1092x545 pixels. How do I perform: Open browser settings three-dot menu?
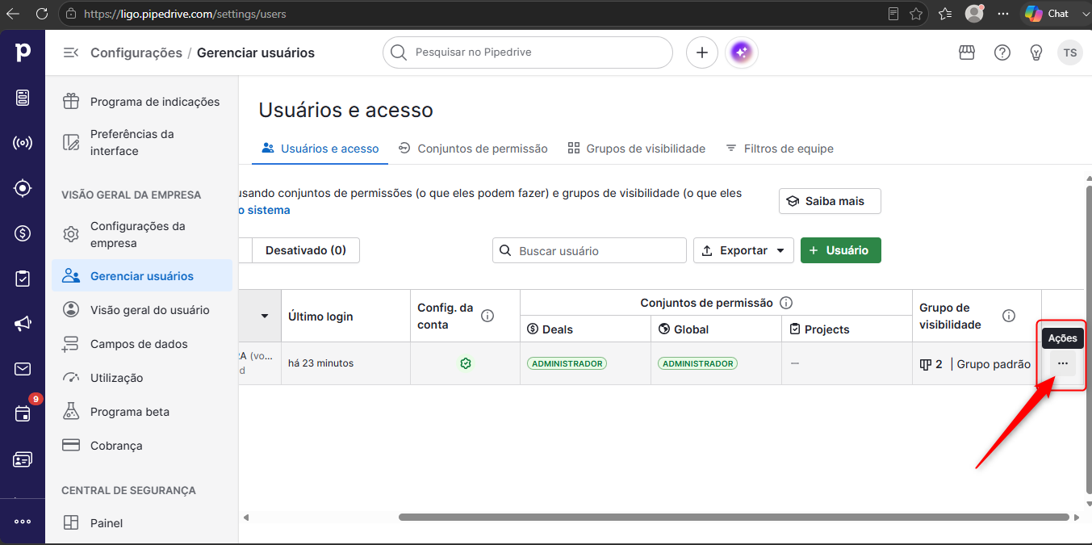1003,14
